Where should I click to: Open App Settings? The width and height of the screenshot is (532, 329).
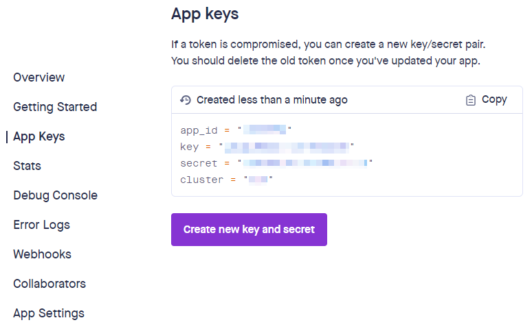pyautogui.click(x=49, y=313)
